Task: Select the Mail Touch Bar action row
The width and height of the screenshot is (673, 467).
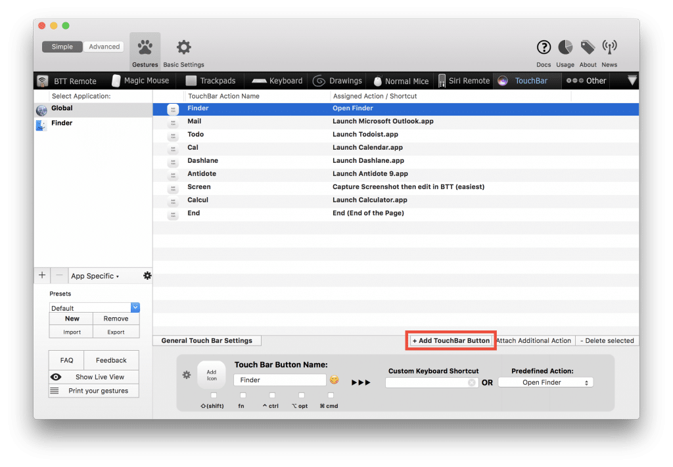Action: pos(396,122)
